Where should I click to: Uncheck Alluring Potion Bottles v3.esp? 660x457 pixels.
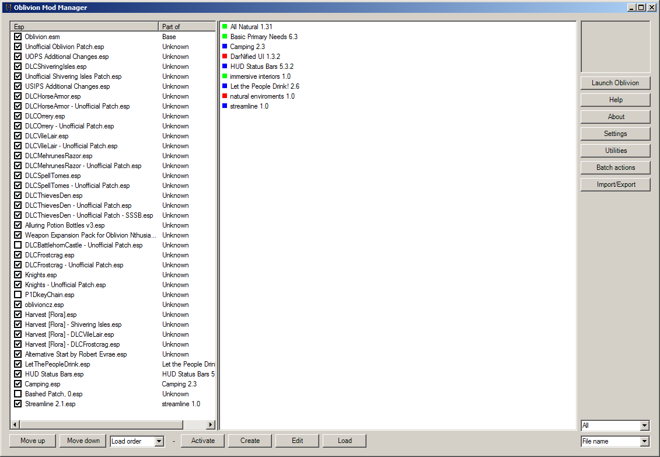[18, 225]
